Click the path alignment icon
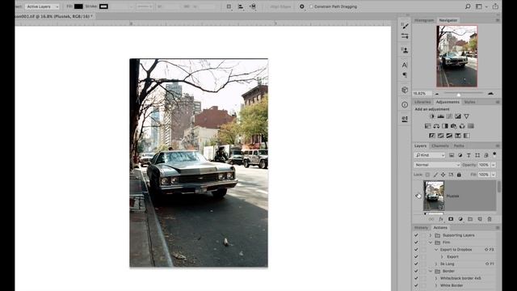This screenshot has height=291, width=517. 241,6
